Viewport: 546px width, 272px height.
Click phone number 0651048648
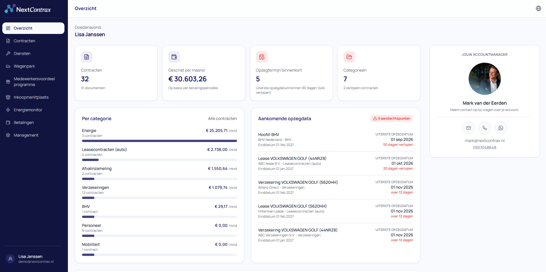pos(484,148)
